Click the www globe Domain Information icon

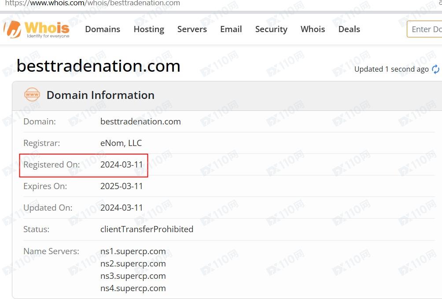click(x=32, y=95)
